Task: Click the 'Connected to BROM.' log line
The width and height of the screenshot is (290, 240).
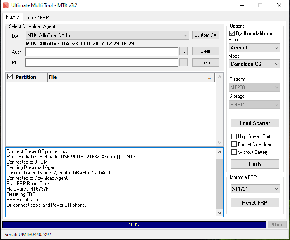Action: (x=28, y=162)
